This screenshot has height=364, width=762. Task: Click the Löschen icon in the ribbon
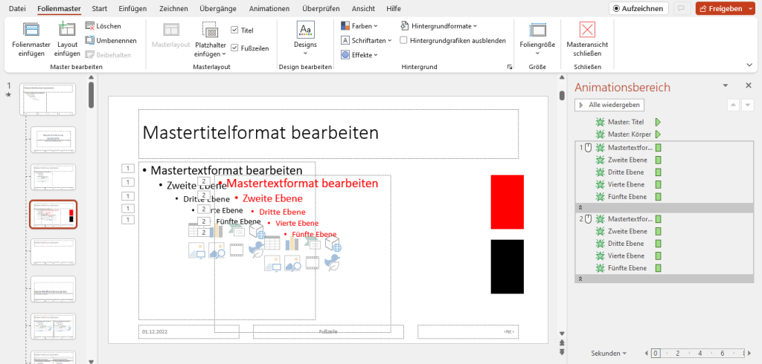point(89,26)
